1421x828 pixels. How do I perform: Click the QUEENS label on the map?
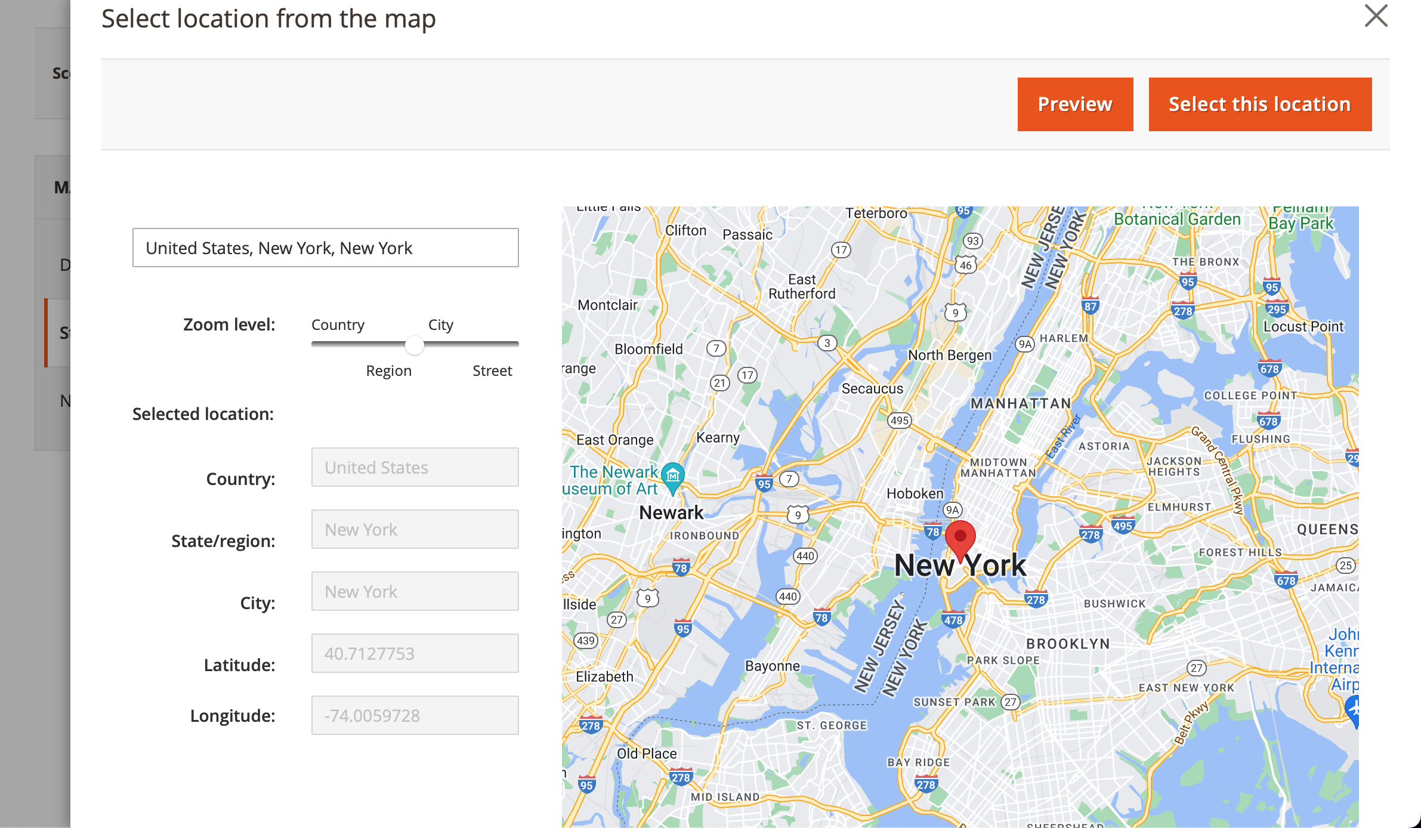click(x=1327, y=530)
